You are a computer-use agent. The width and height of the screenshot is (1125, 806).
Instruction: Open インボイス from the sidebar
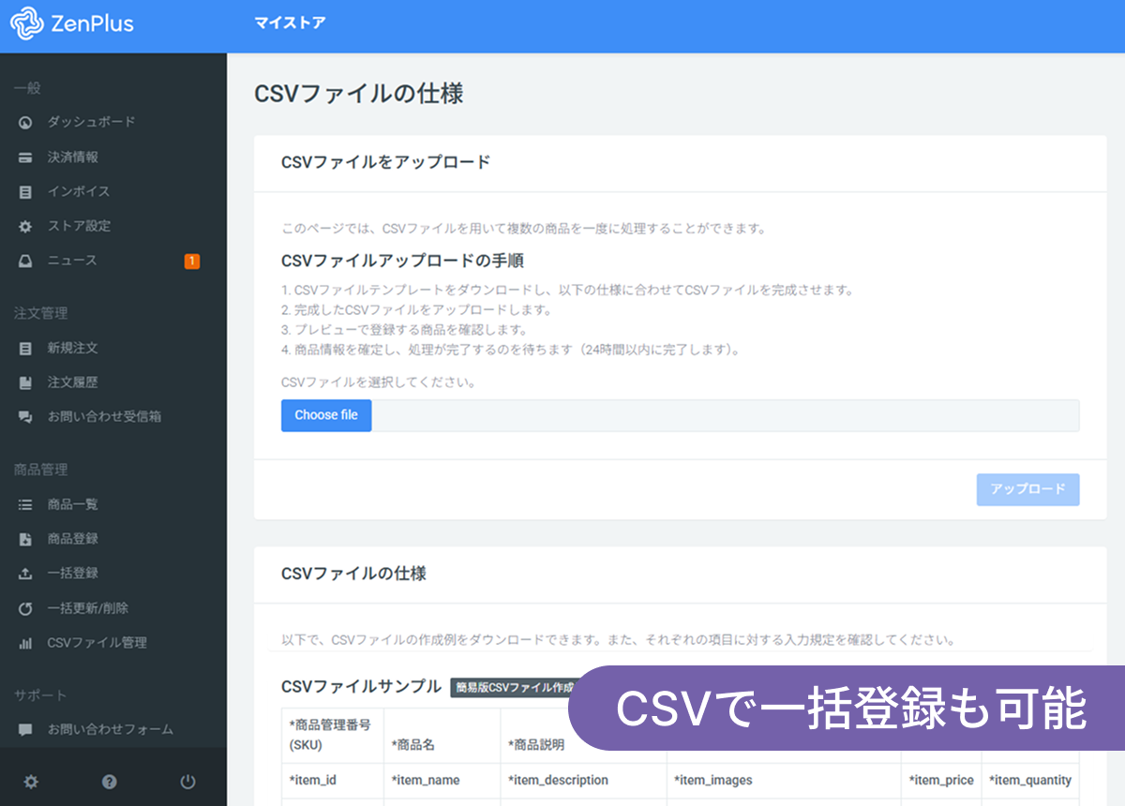pos(79,191)
